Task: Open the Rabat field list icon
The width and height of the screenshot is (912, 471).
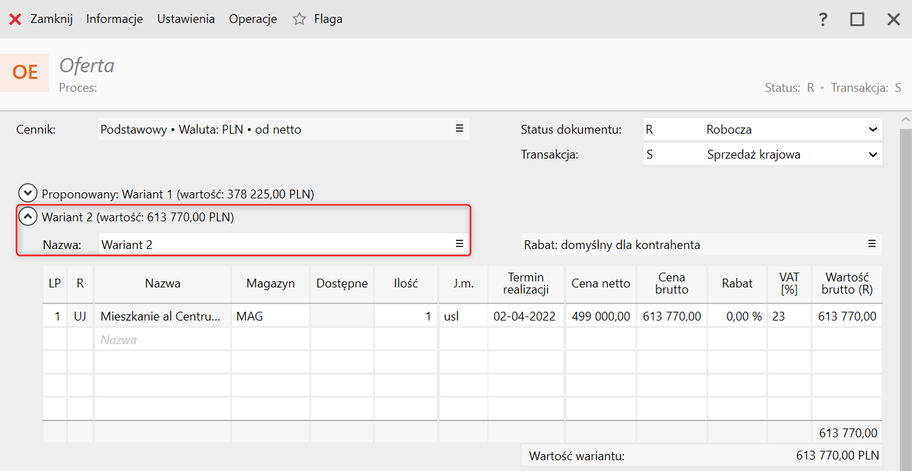Action: click(x=872, y=244)
